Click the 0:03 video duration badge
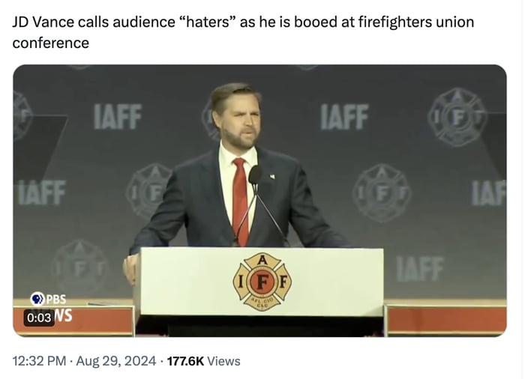 [39, 318]
